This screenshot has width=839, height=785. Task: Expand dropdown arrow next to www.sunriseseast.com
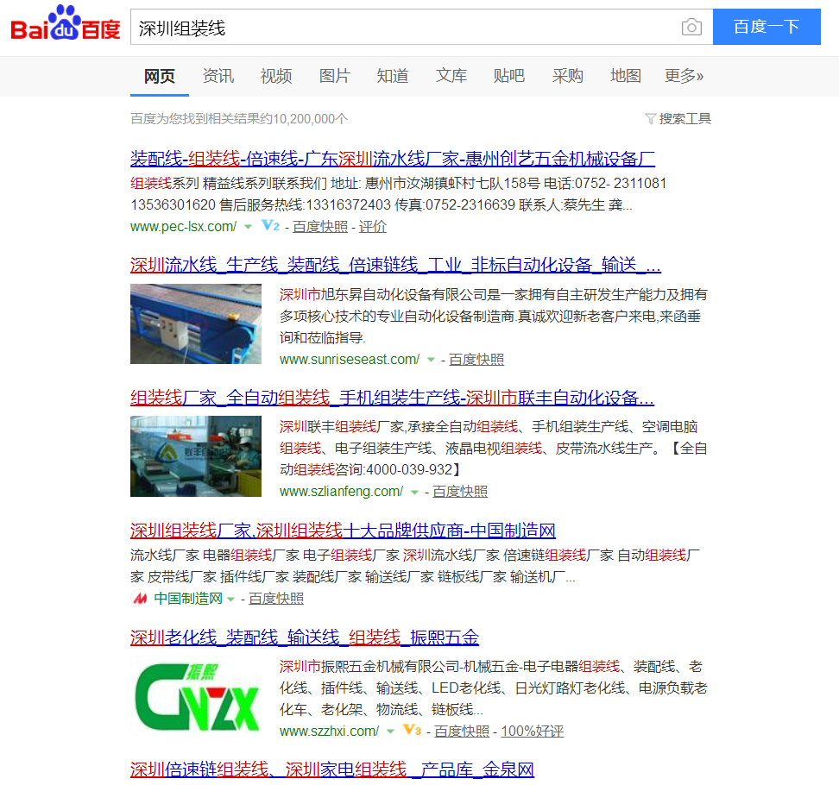(x=431, y=360)
